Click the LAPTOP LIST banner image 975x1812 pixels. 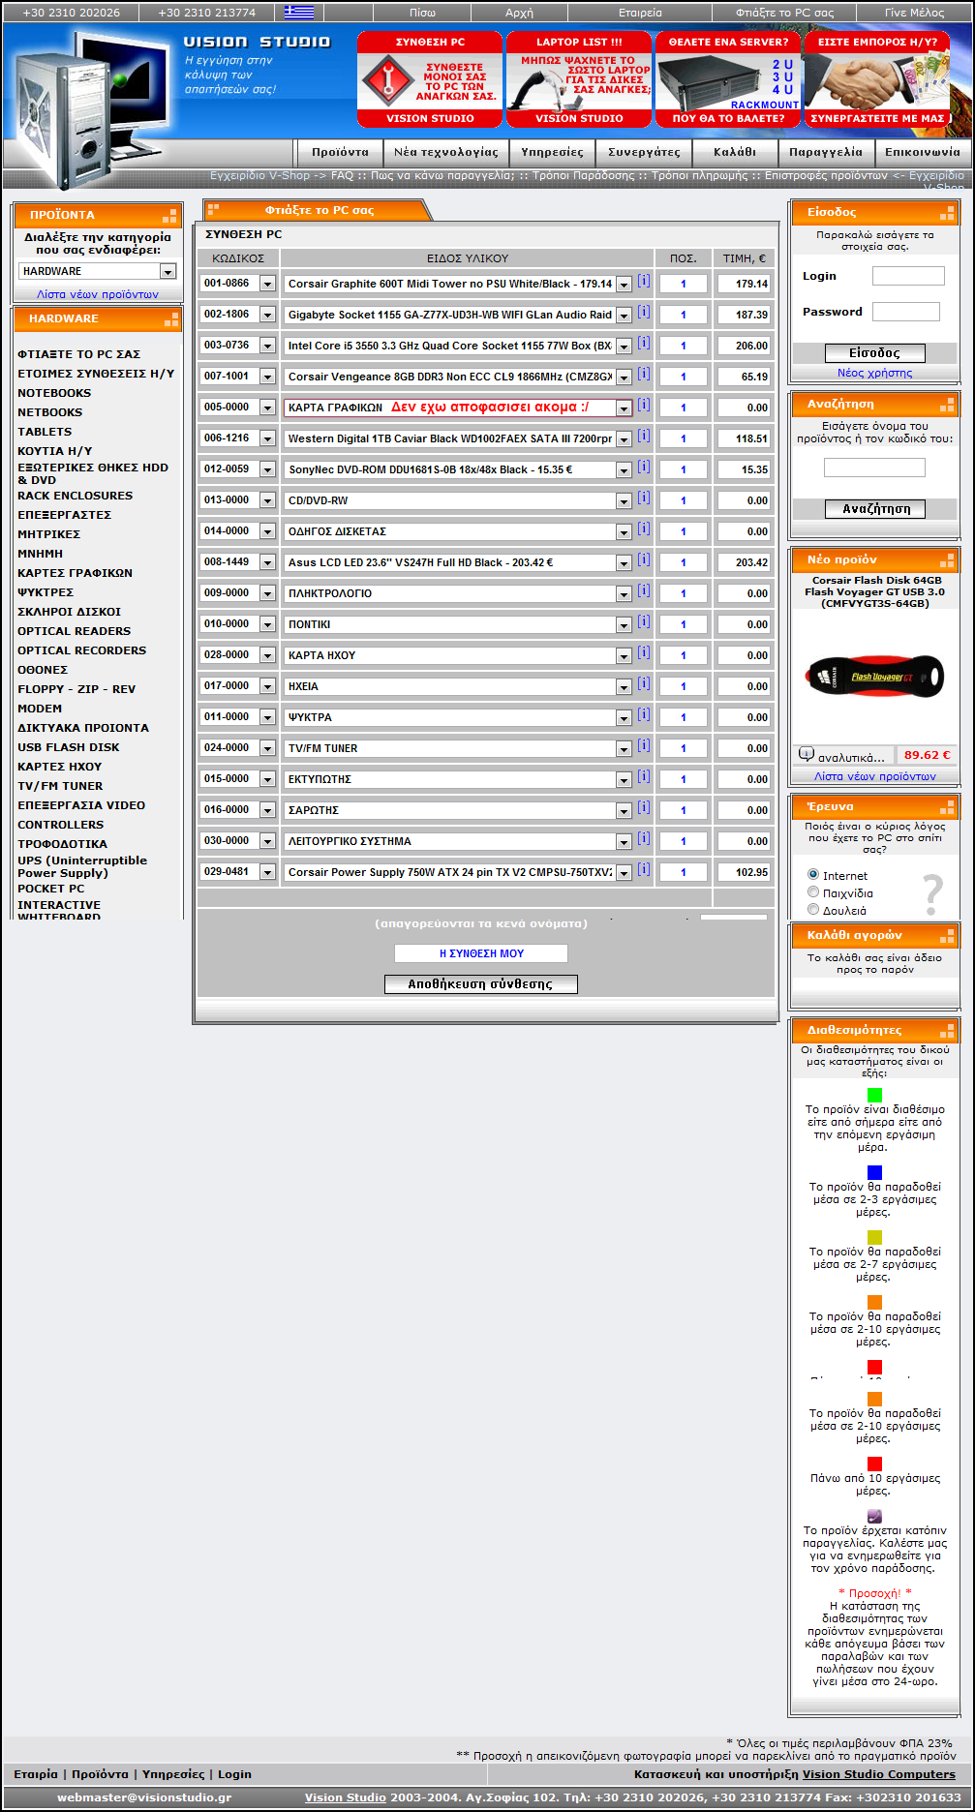(579, 79)
